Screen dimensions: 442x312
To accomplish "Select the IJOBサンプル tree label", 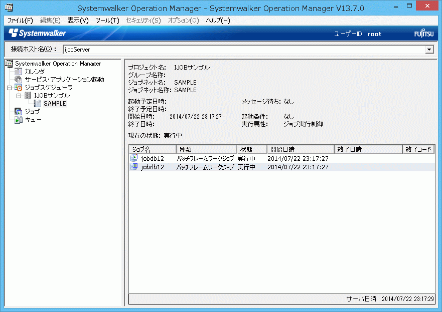I will [52, 96].
